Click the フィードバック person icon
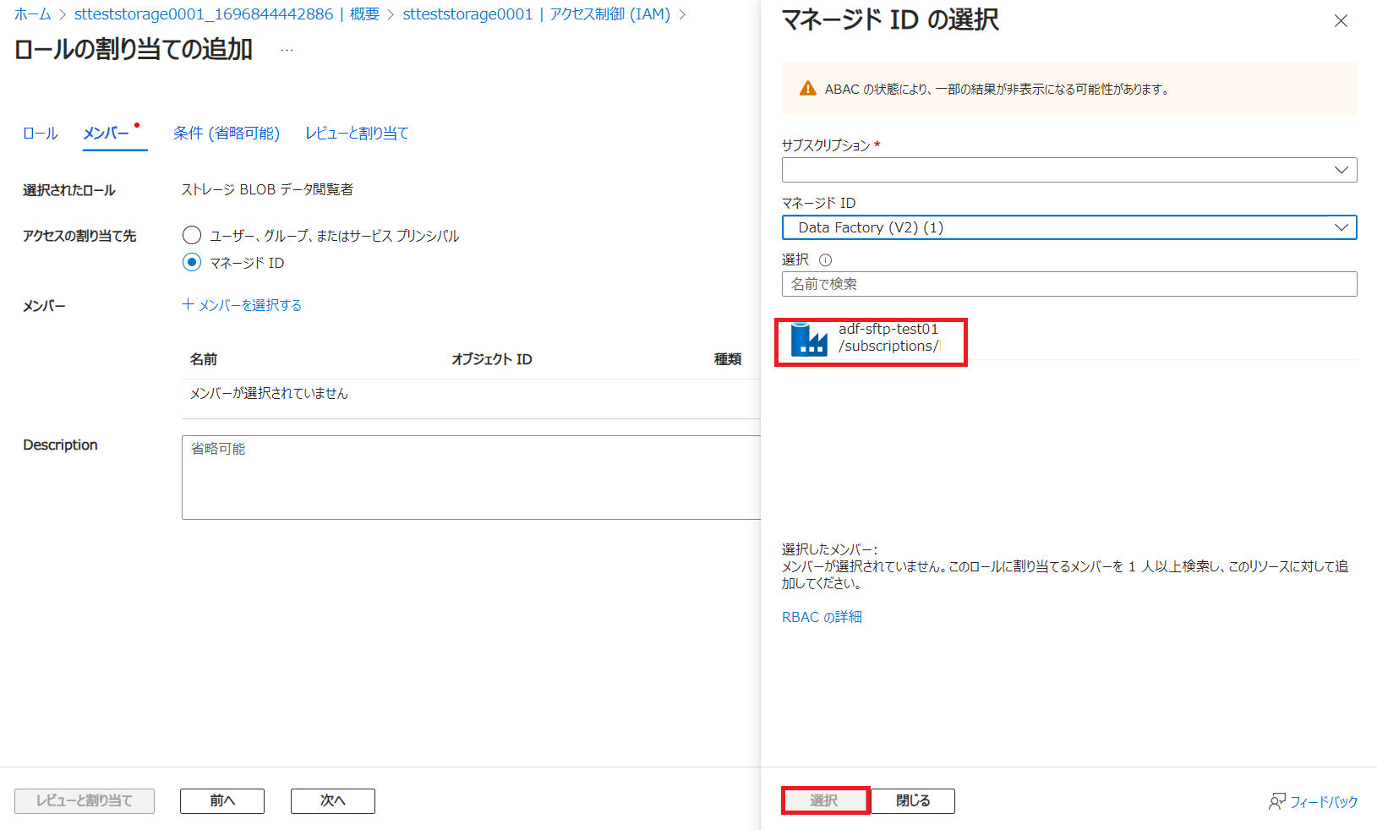The height and width of the screenshot is (830, 1377). click(x=1277, y=801)
